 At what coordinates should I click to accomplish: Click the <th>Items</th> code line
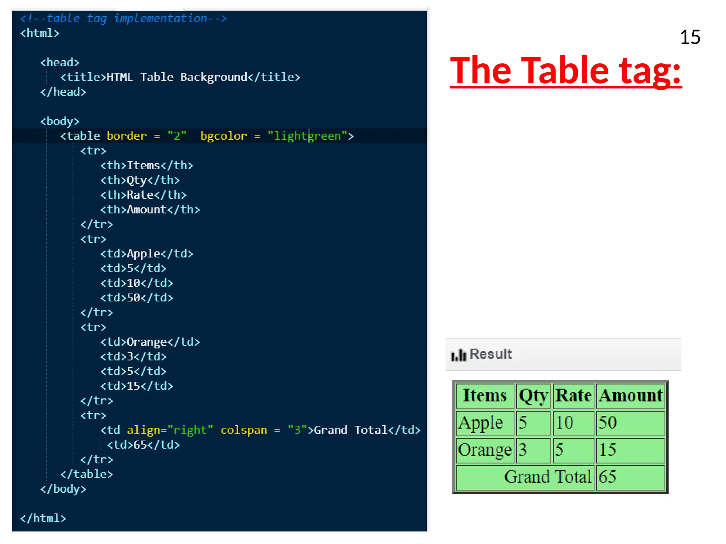[147, 165]
